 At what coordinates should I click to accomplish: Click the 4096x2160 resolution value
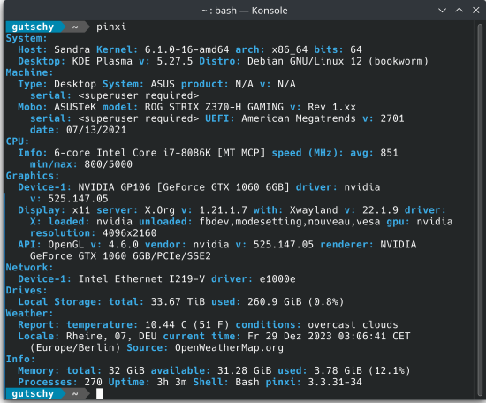(130, 233)
